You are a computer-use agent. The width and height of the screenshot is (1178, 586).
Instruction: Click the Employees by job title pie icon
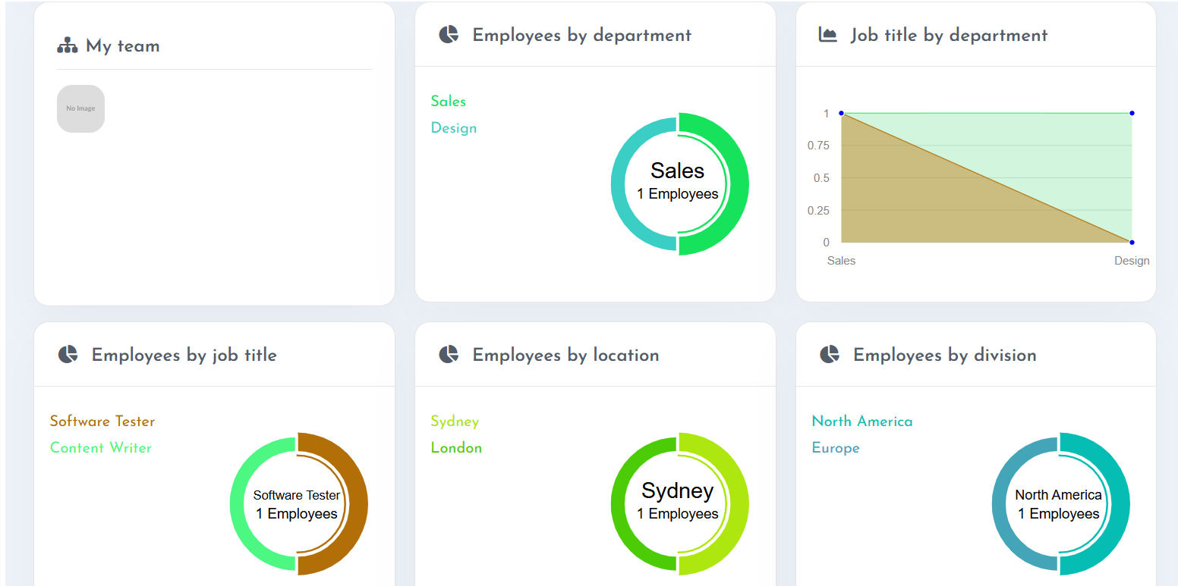[x=68, y=355]
